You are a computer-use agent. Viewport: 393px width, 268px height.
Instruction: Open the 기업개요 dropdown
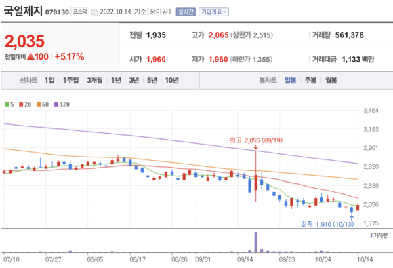pos(214,12)
